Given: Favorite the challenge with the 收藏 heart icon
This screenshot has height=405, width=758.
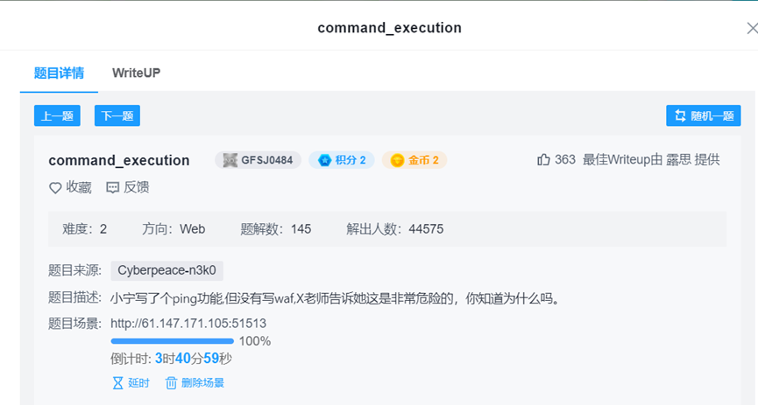Looking at the screenshot, I should pyautogui.click(x=55, y=187).
